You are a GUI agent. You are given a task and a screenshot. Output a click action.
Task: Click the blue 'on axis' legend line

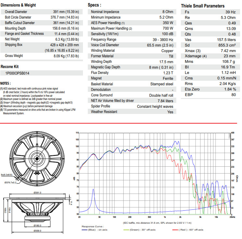(x=85, y=230)
